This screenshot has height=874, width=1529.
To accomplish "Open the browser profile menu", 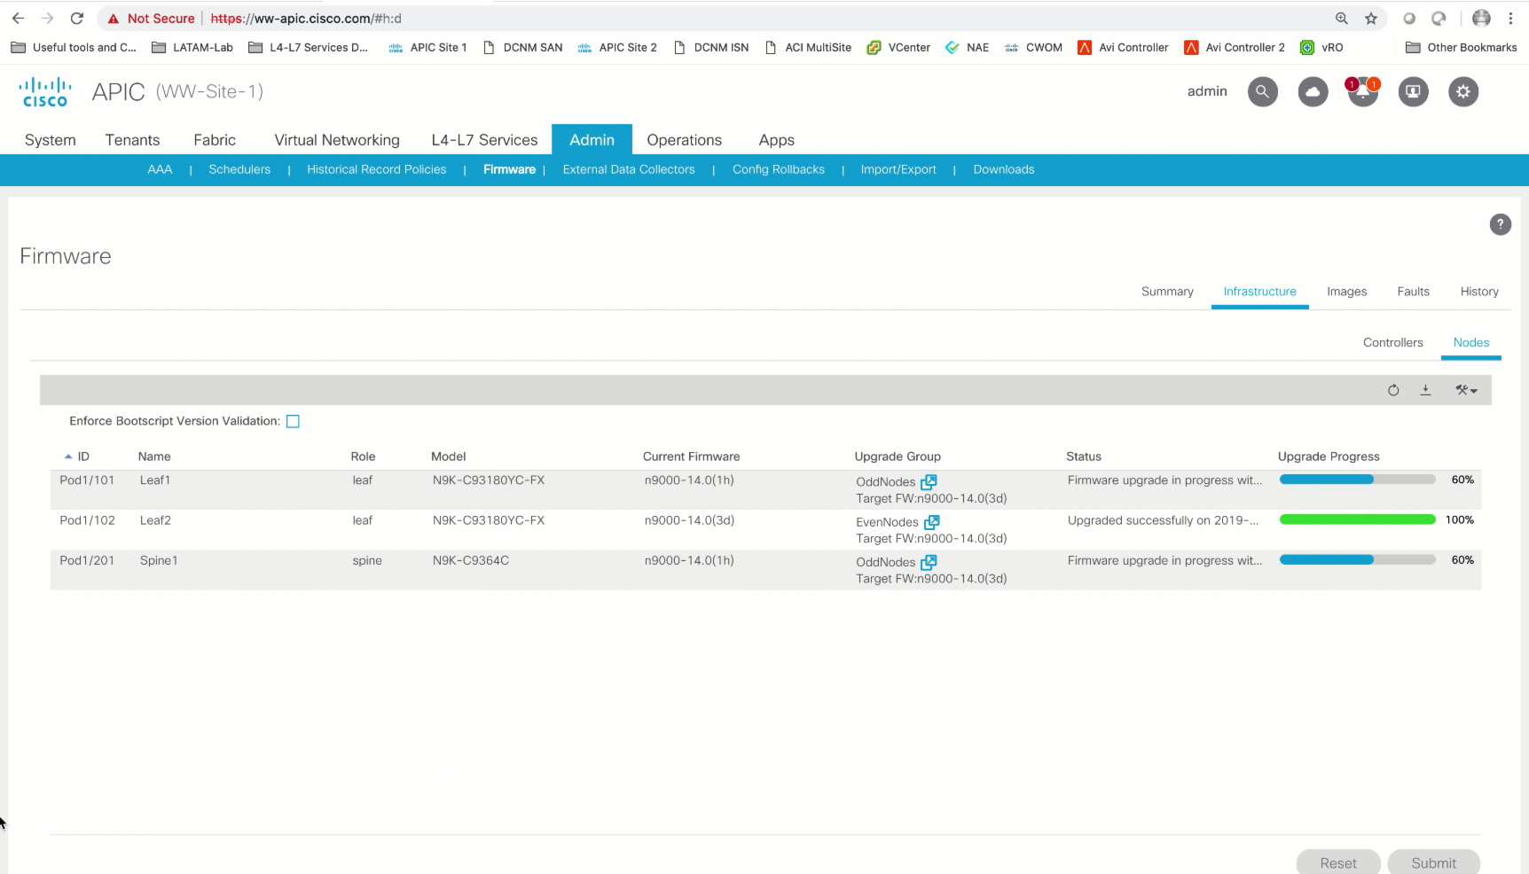I will 1481,18.
